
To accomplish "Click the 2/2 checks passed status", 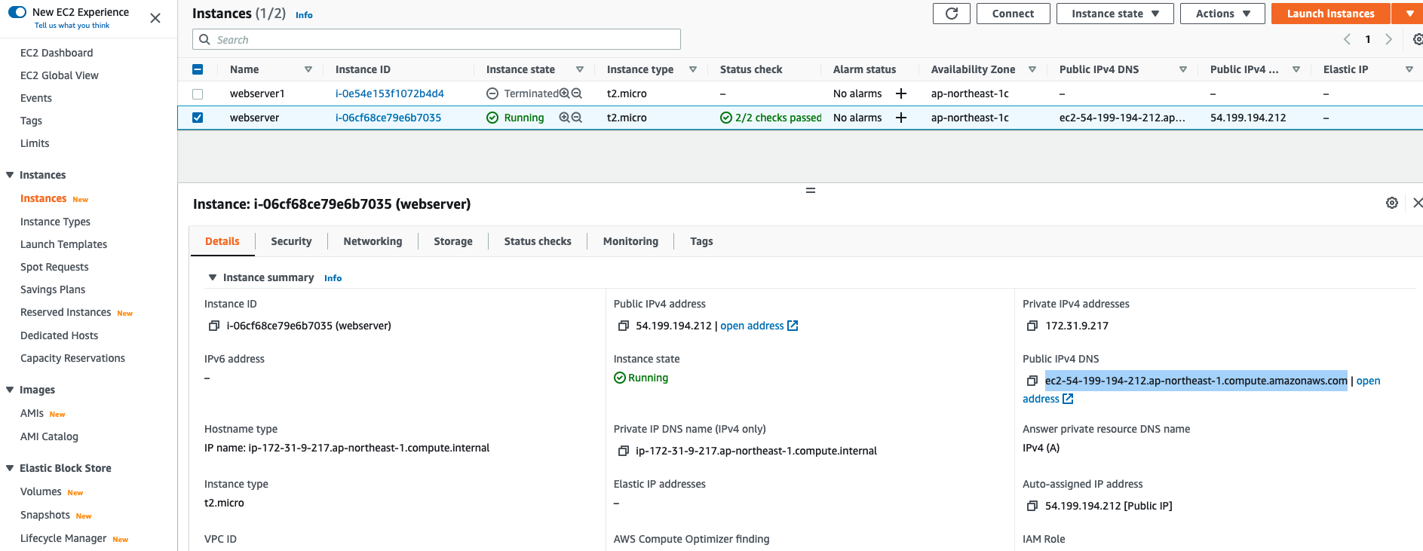I will (771, 118).
